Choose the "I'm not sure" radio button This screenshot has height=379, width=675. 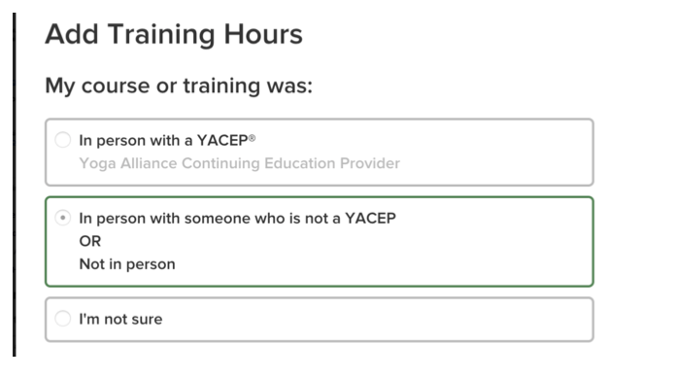click(63, 319)
